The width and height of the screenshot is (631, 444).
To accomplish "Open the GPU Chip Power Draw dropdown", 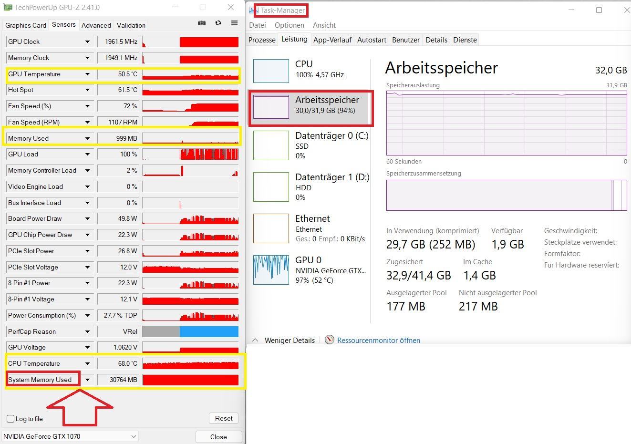I will tap(87, 235).
